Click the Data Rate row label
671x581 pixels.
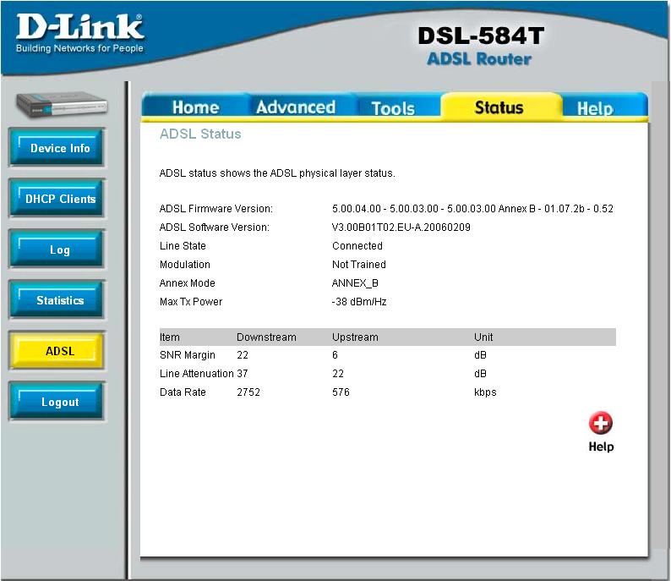click(x=183, y=392)
